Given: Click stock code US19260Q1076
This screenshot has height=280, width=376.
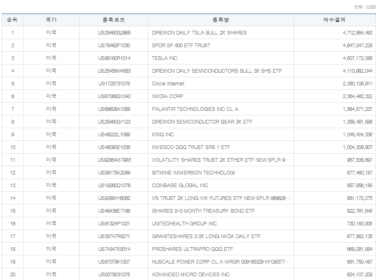Looking at the screenshot, I should 114,185.
